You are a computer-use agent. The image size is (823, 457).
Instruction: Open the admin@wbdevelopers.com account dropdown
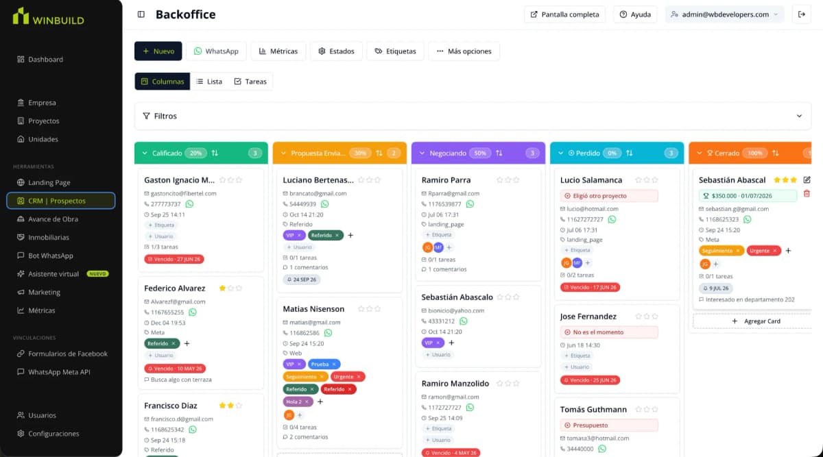pos(726,14)
